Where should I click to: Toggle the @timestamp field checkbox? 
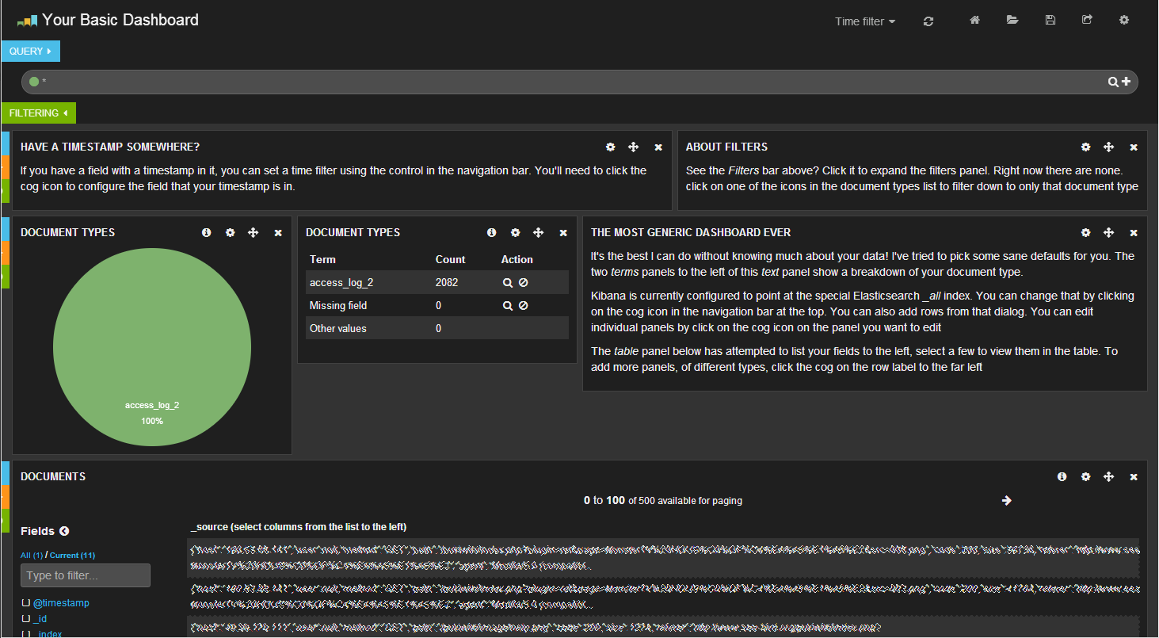pyautogui.click(x=28, y=602)
